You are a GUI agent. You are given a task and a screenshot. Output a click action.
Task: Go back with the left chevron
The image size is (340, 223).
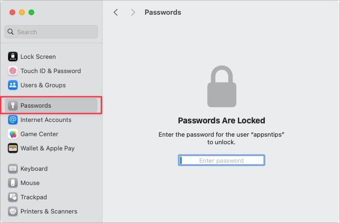tap(116, 12)
